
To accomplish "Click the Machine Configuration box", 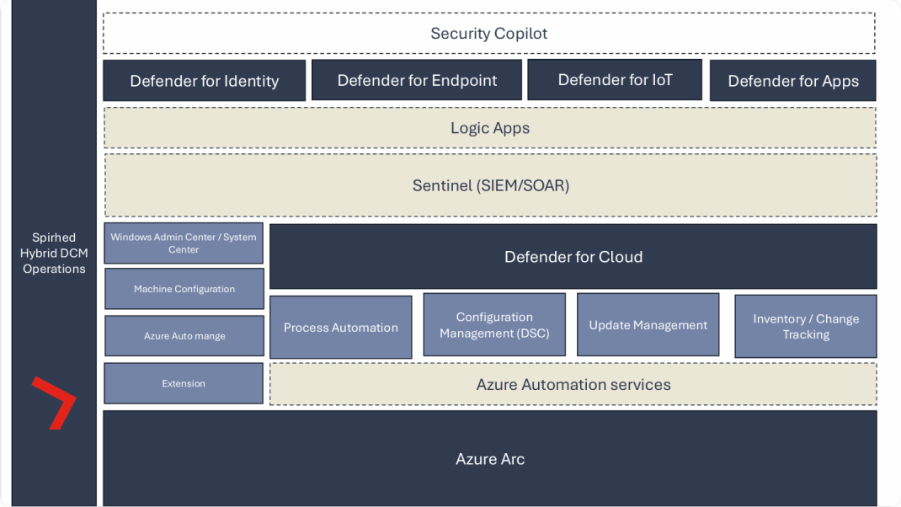I will [184, 289].
